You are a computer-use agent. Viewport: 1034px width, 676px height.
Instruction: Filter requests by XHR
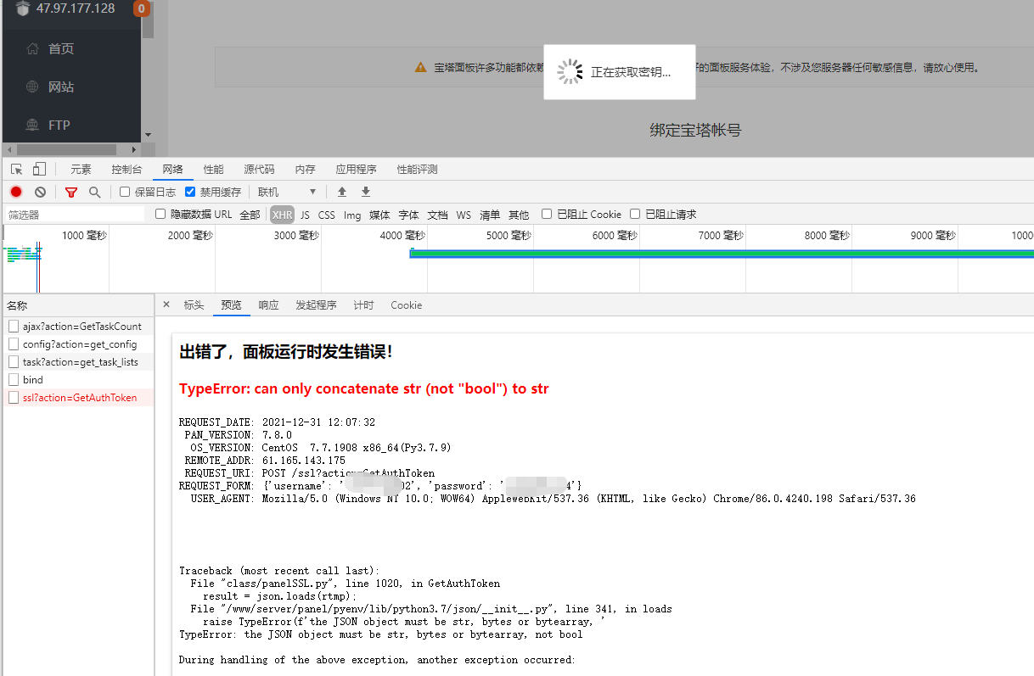pos(283,215)
